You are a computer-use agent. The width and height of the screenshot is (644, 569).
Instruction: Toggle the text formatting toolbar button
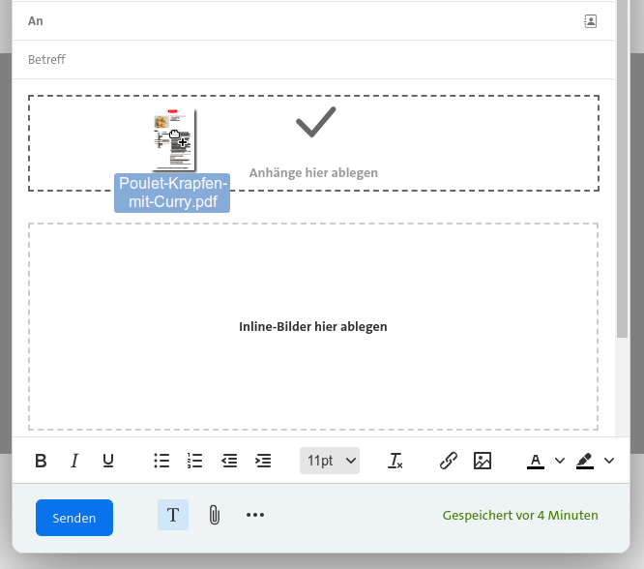pos(173,516)
